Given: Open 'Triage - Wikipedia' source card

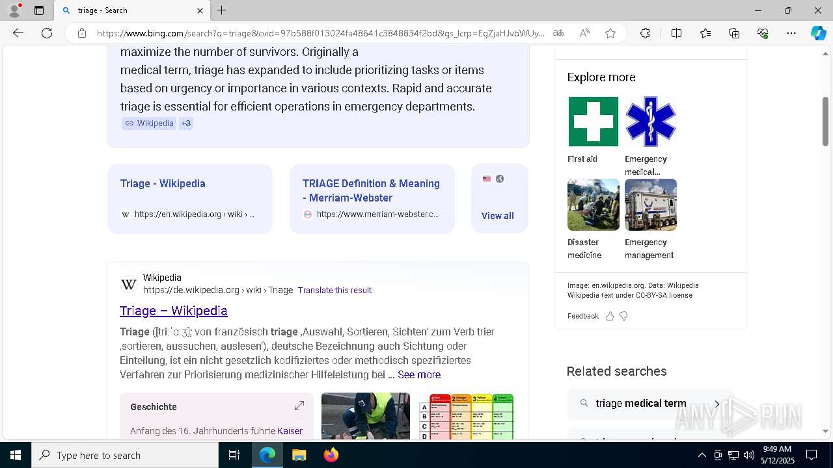Looking at the screenshot, I should (x=190, y=199).
